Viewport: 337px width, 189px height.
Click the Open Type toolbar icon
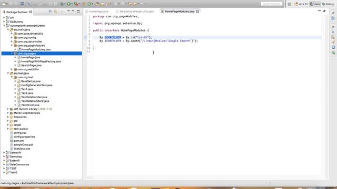point(97,4)
